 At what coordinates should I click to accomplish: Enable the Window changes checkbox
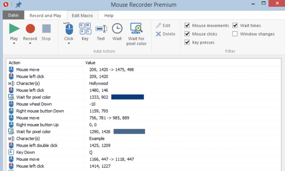(x=235, y=34)
